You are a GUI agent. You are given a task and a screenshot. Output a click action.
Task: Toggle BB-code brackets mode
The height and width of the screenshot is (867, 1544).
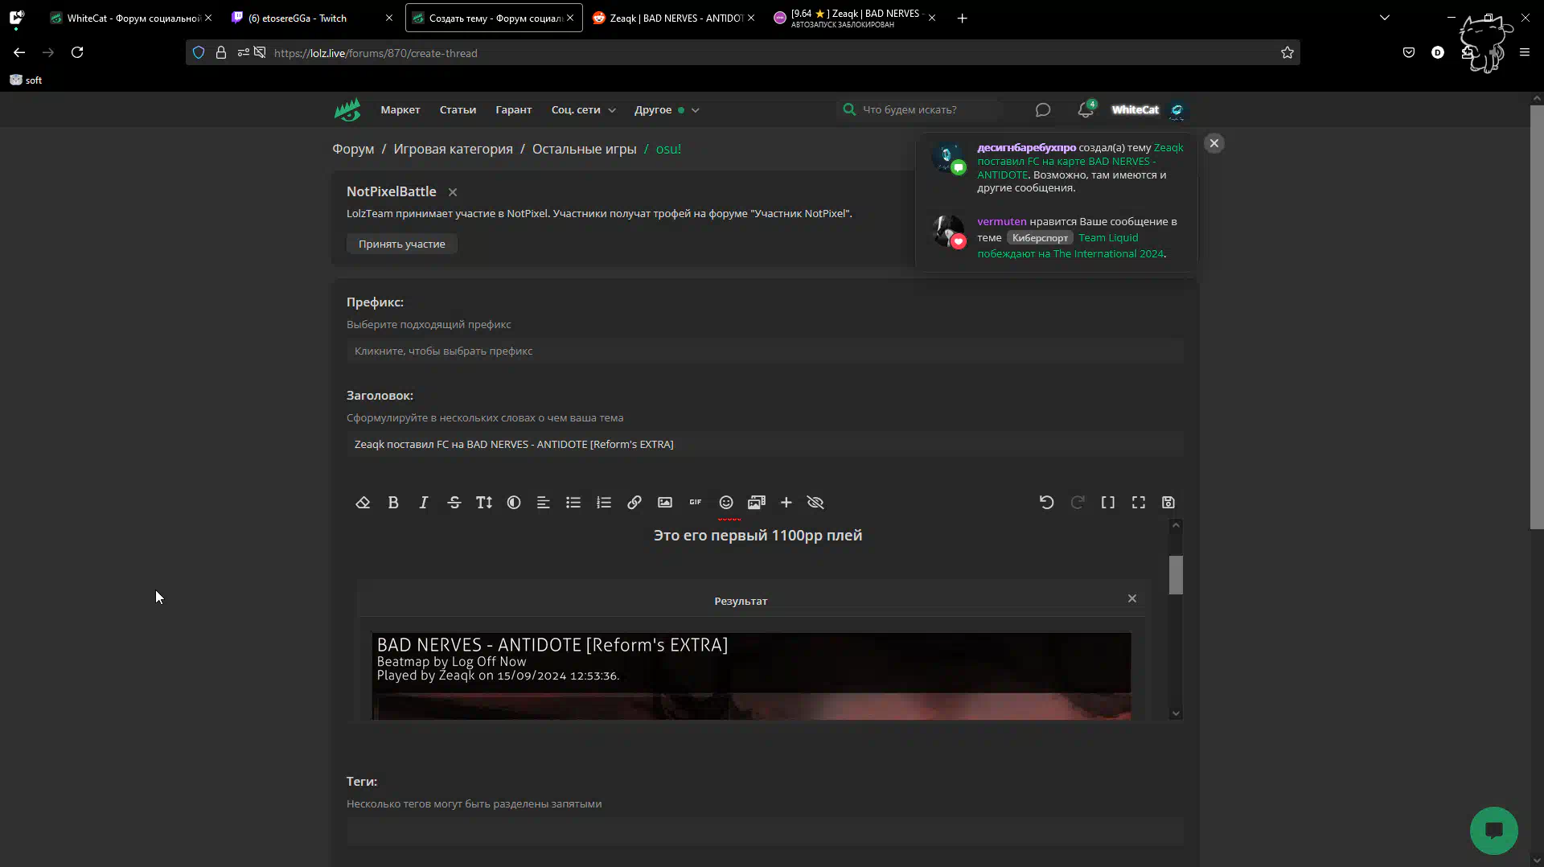[x=1108, y=503]
